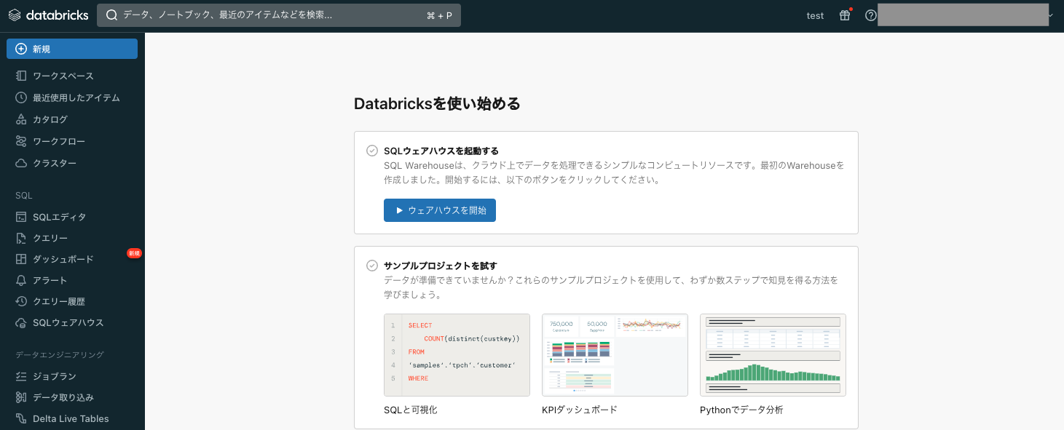Click the Databricks logo
Viewport: 1064px width, 430px height.
click(48, 14)
